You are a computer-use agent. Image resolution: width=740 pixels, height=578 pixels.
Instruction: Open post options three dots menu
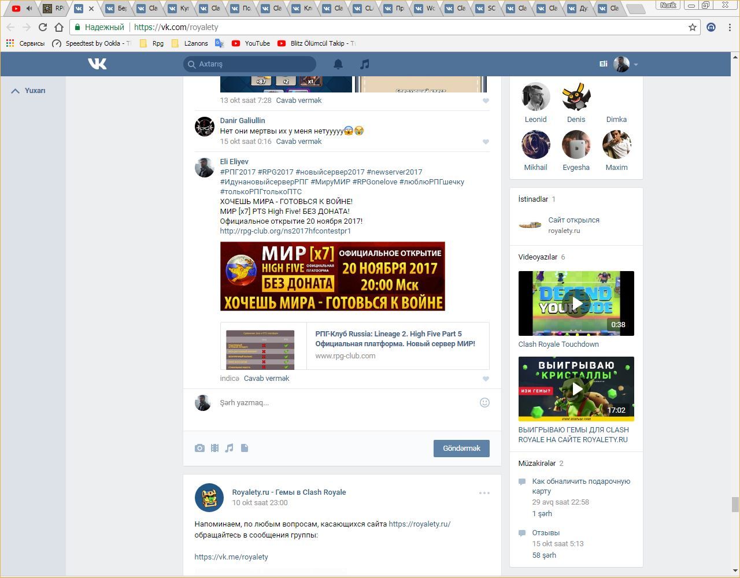click(x=484, y=493)
